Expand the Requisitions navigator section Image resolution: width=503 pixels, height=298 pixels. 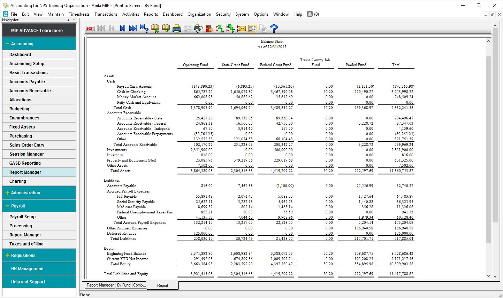[7, 256]
